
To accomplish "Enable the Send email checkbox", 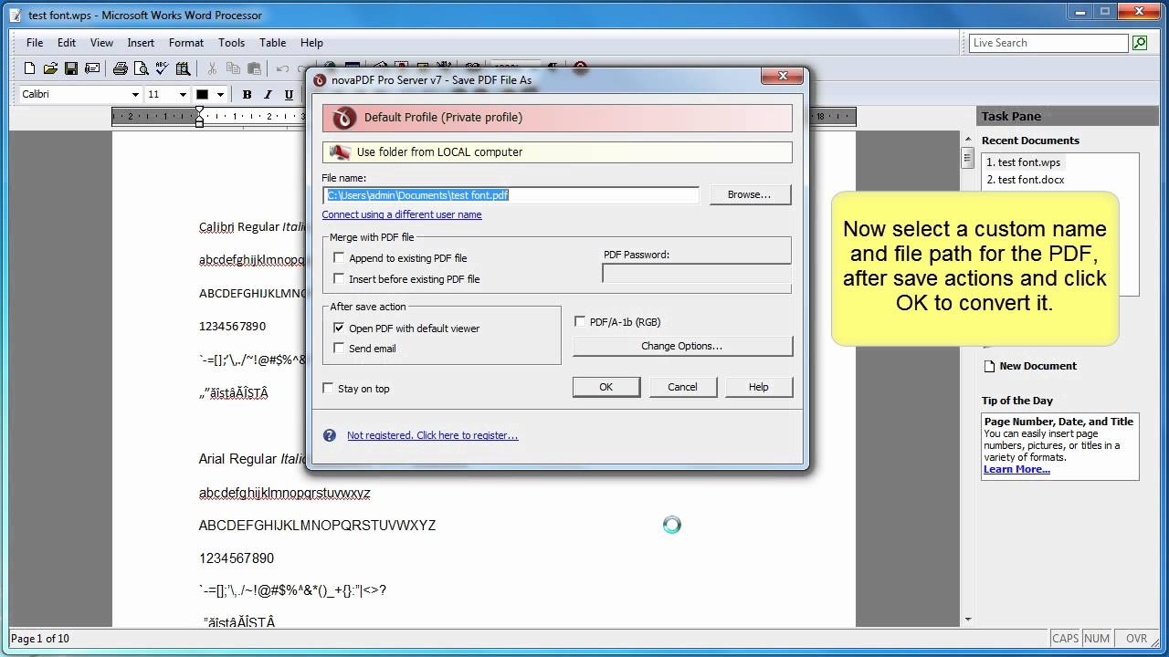I will coord(339,349).
